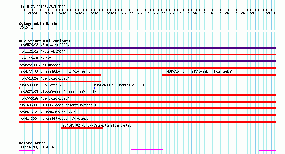Open variant nsv6249825 (Prakrithi2022) label
The height and width of the screenshot is (154, 285).
(x=119, y=85)
